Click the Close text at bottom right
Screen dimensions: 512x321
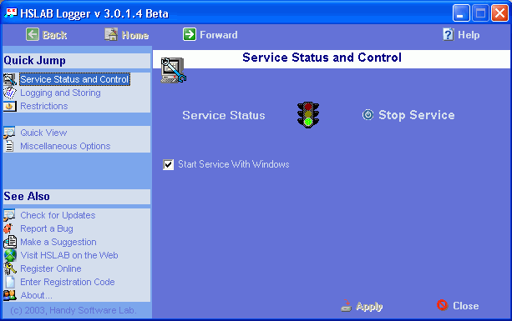[465, 306]
